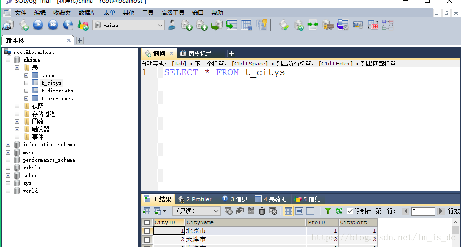Click the notification services card icon

coord(358,25)
